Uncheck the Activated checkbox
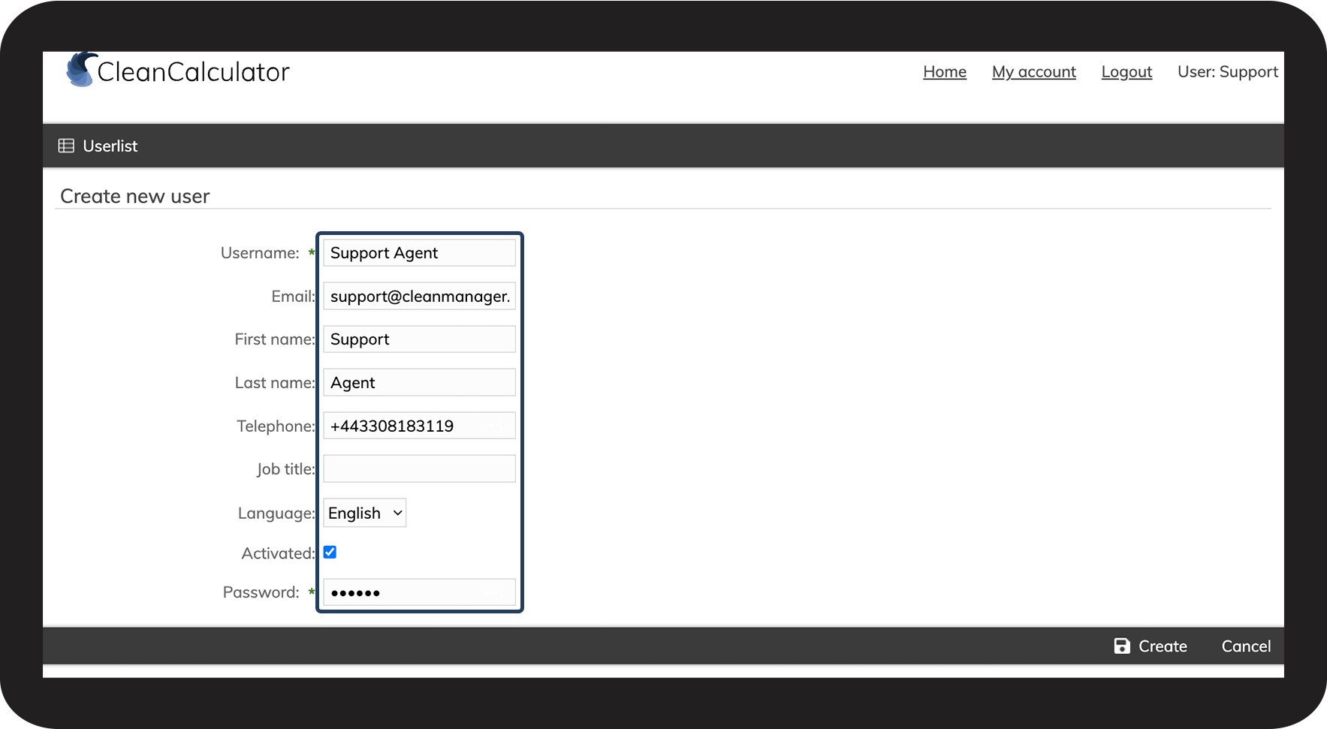The height and width of the screenshot is (729, 1327). (330, 552)
